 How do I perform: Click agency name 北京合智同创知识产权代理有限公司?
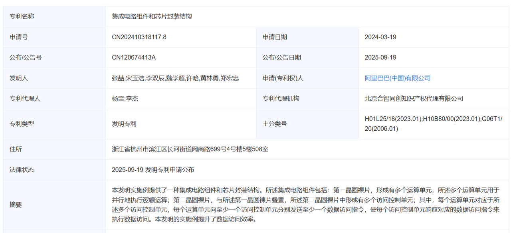click(414, 98)
